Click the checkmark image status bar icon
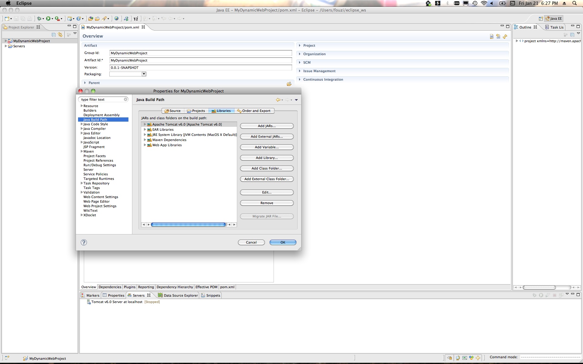 (465, 358)
